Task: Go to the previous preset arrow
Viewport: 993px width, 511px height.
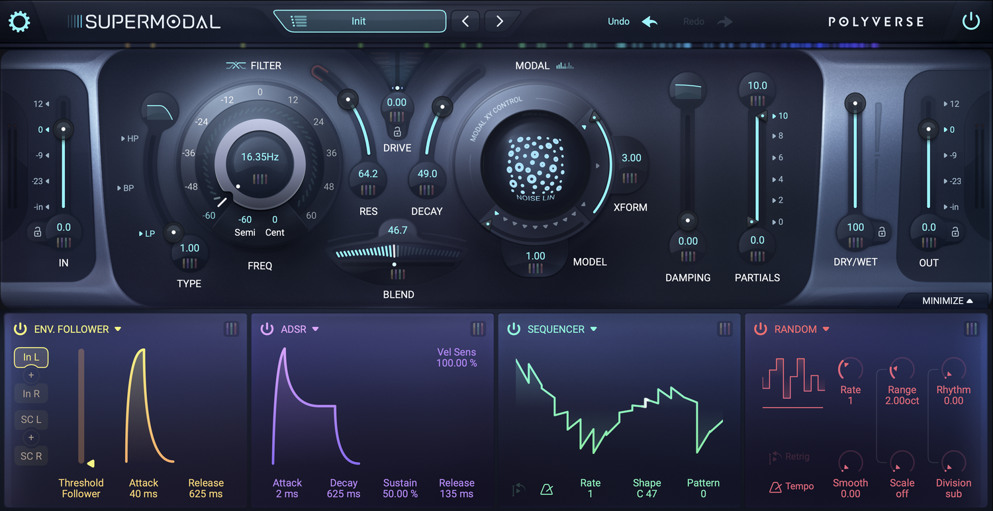Action: point(465,21)
